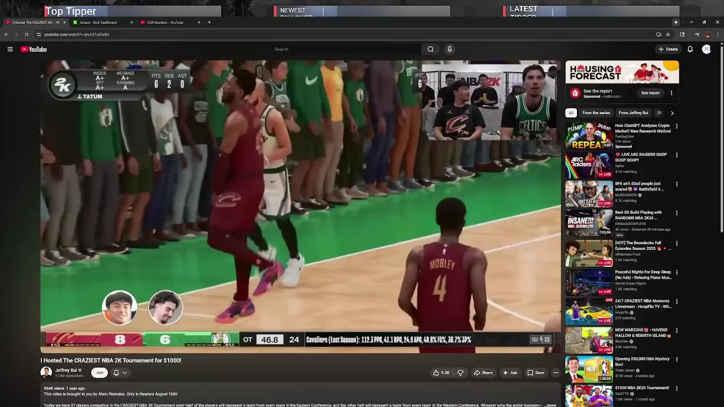Screen dimensions: 724x407
Task: Open the notifications bell in the header
Action: (x=690, y=49)
